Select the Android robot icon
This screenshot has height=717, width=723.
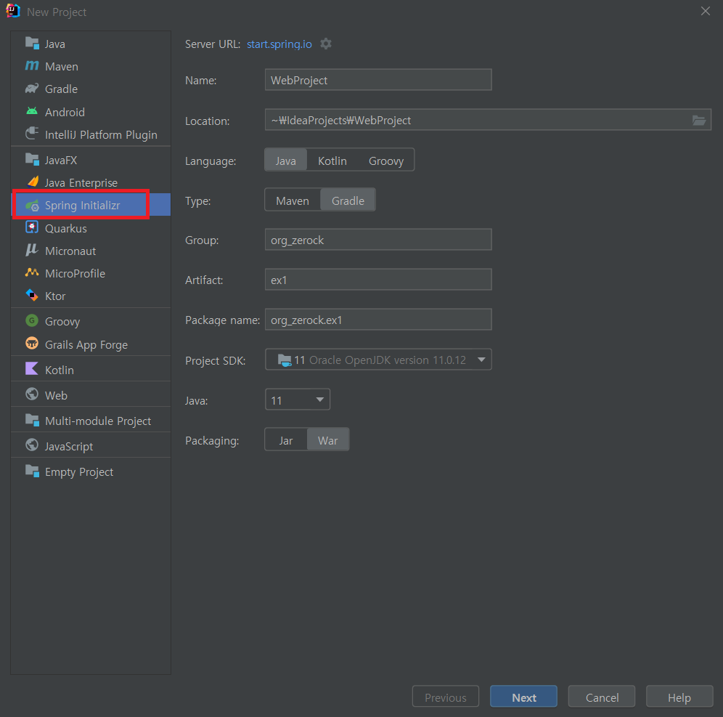click(x=32, y=111)
